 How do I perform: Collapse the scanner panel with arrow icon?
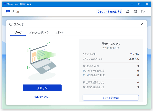coord(142,24)
